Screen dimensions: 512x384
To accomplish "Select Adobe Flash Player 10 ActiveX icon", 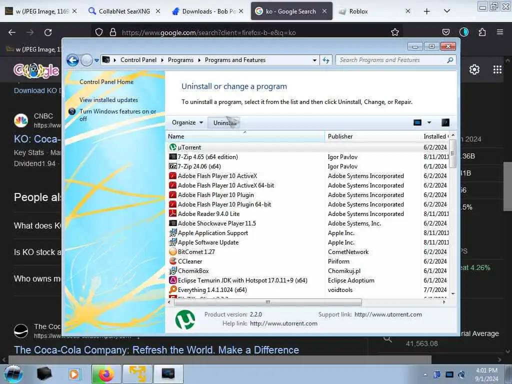I will click(172, 175).
